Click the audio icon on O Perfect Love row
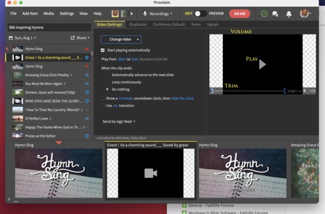This screenshot has width=325, height=214. pyautogui.click(x=87, y=118)
